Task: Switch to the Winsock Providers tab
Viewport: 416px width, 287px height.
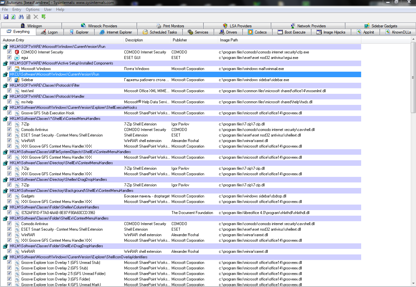Action: pyautogui.click(x=99, y=26)
